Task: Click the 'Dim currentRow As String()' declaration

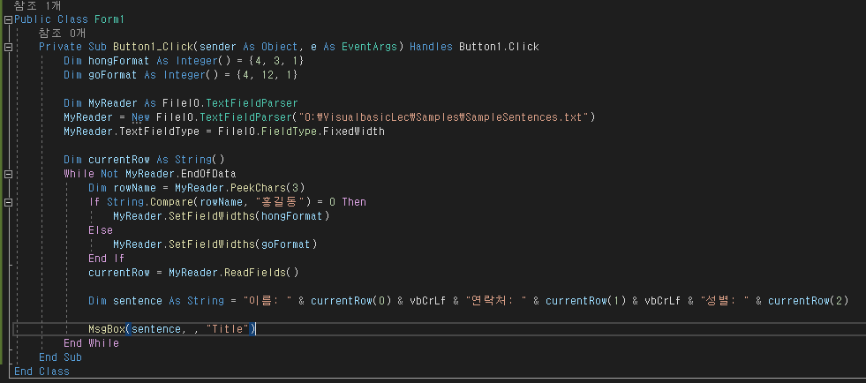Action: coord(144,160)
